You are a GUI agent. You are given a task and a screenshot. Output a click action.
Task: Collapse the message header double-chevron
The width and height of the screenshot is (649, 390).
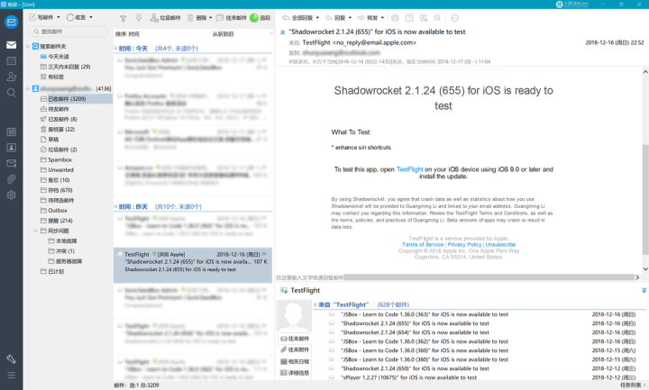pos(283,32)
